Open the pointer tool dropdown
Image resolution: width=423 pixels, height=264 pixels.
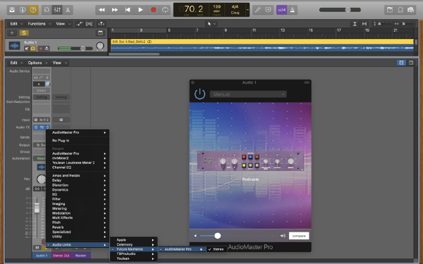pyautogui.click(x=211, y=24)
